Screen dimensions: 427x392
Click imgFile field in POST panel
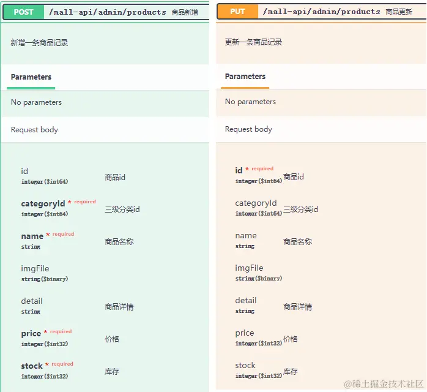35,269
